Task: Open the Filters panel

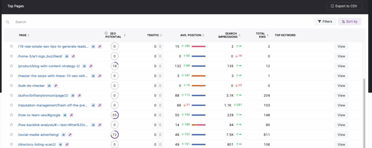Action: [324, 22]
